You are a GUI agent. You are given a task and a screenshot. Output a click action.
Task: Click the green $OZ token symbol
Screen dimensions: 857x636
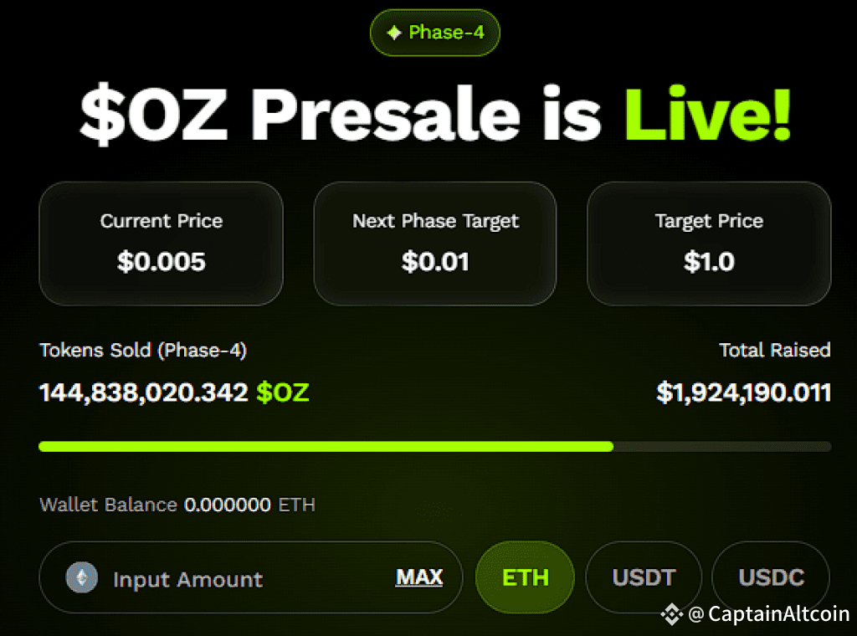point(283,392)
